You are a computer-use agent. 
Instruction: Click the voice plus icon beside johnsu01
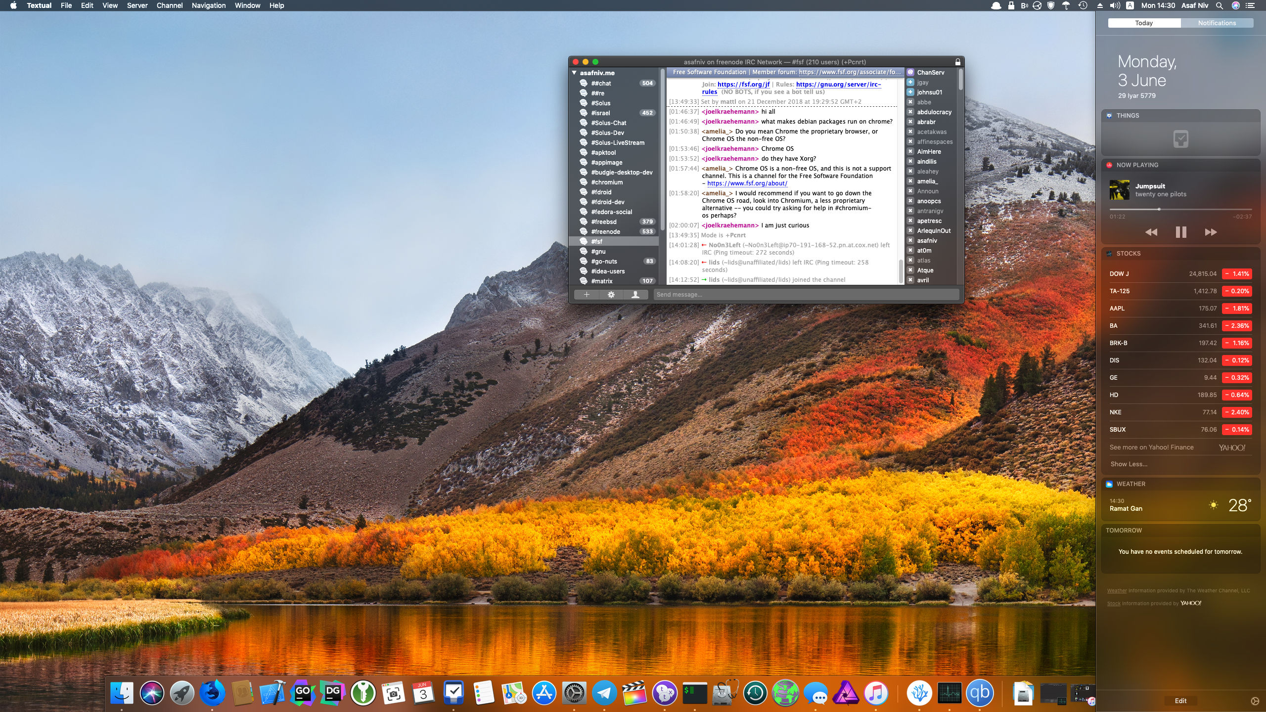pos(910,92)
